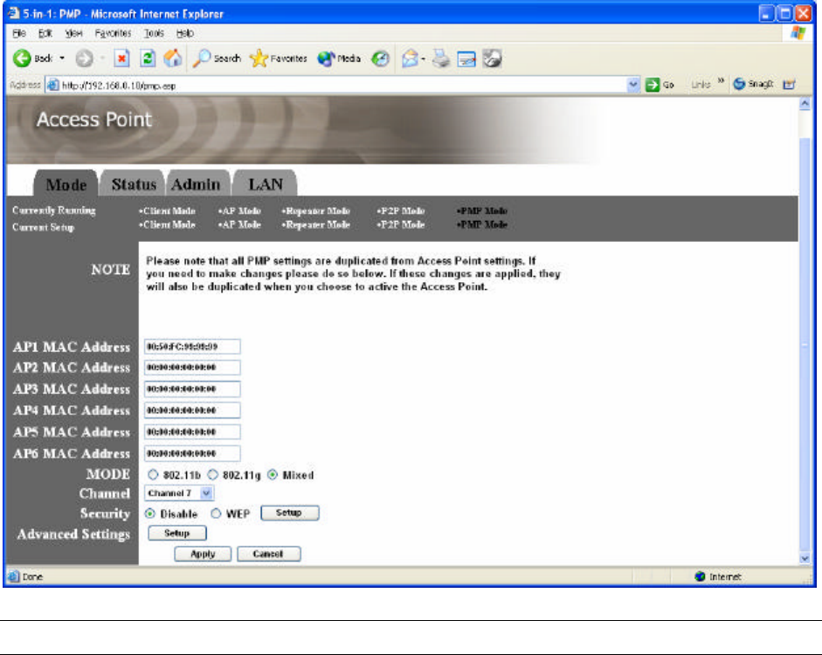Click the Stop loading icon
This screenshot has width=822, height=655.
[x=121, y=59]
